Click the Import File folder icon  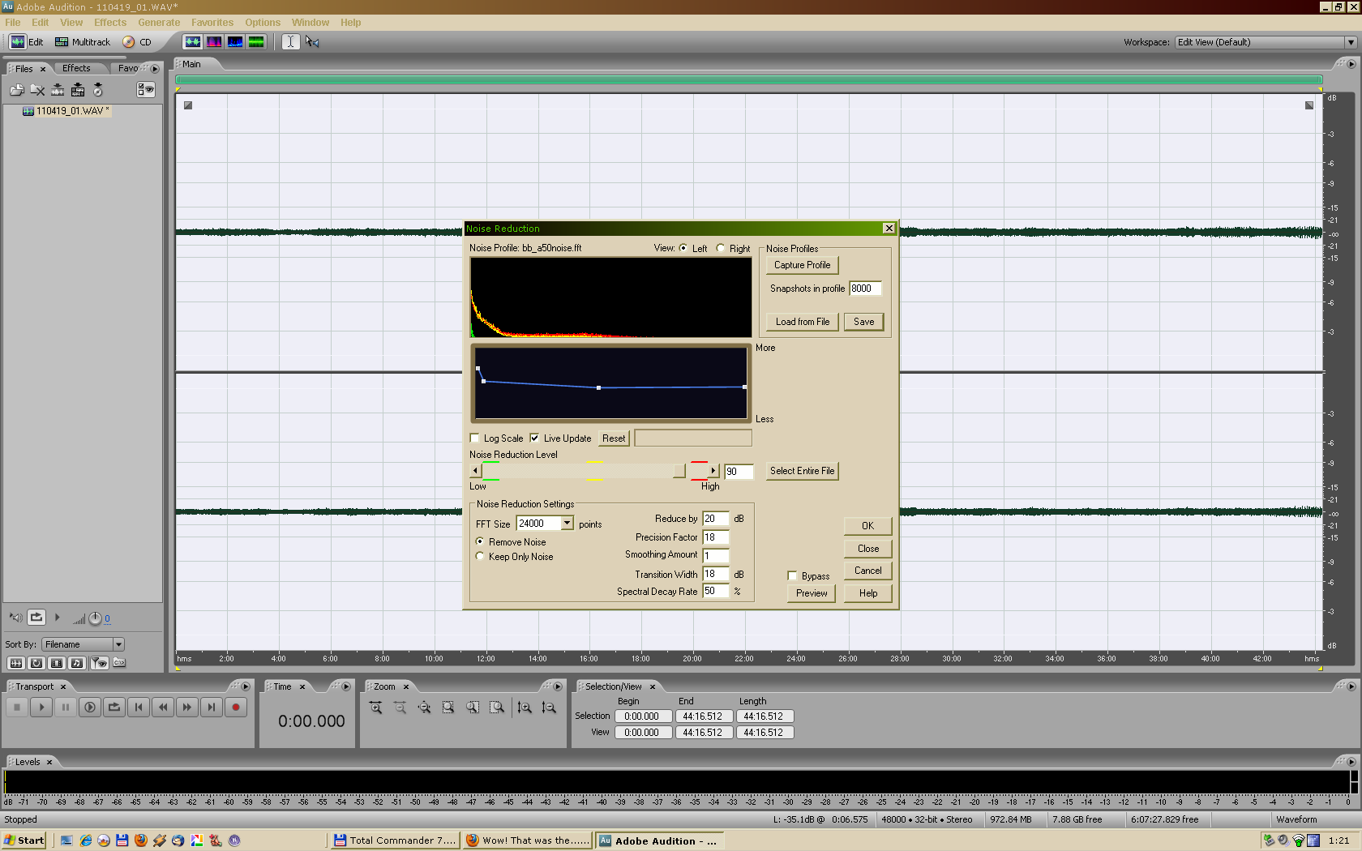16,90
